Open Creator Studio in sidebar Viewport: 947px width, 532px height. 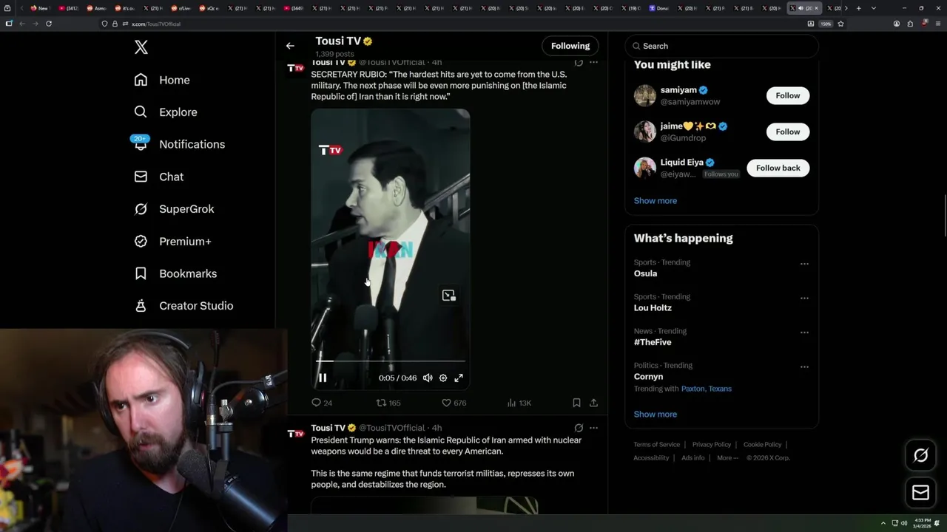pos(183,305)
